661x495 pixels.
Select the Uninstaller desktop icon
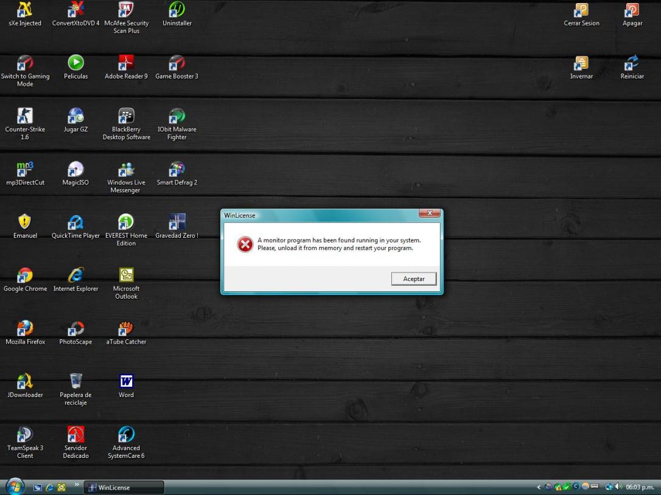pos(177,14)
